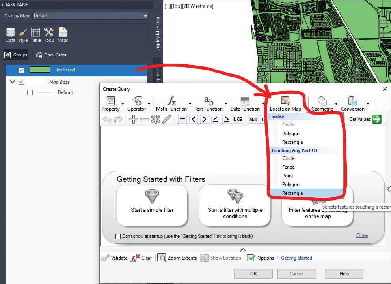391x284 pixels.
Task: Insert the LIKE operator
Action: point(238,120)
